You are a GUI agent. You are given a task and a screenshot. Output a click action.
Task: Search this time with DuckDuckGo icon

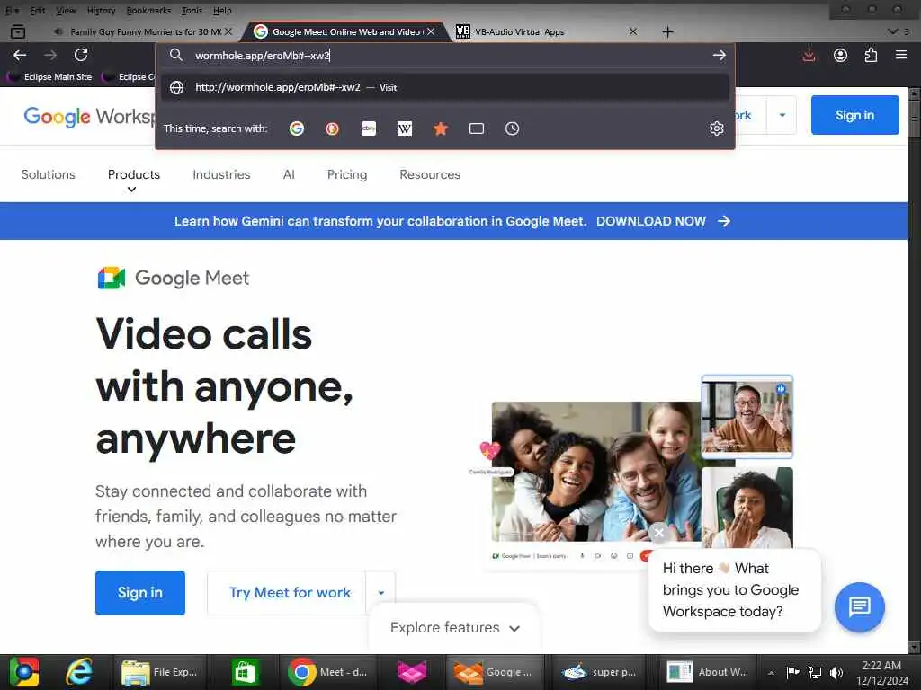click(x=333, y=128)
